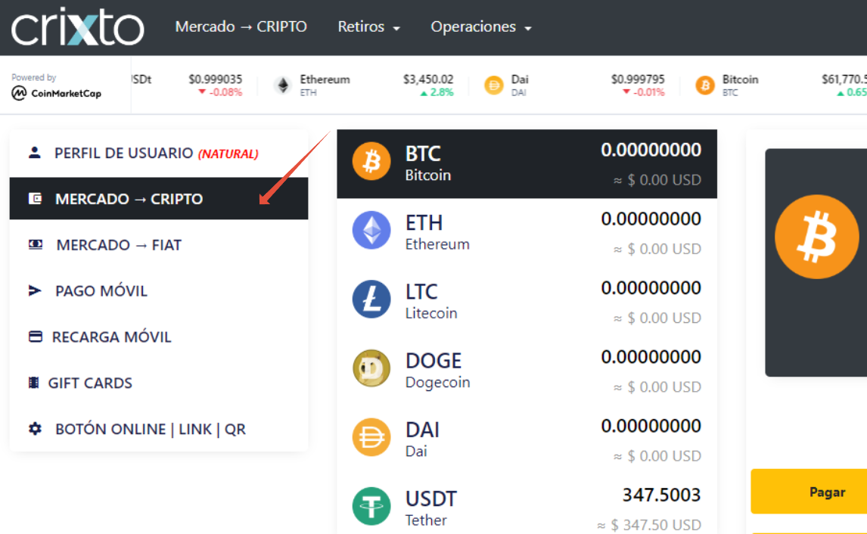The height and width of the screenshot is (534, 867).
Task: Open the Gift Cards section
Action: 159,382
